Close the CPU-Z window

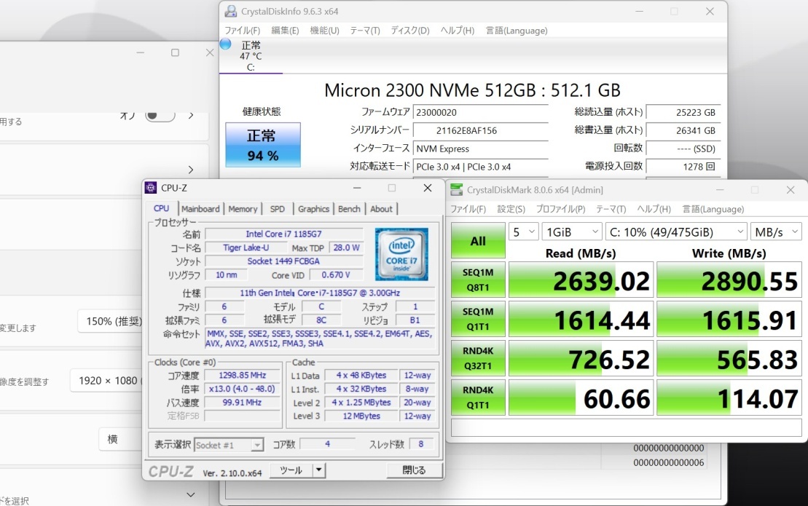coord(428,188)
